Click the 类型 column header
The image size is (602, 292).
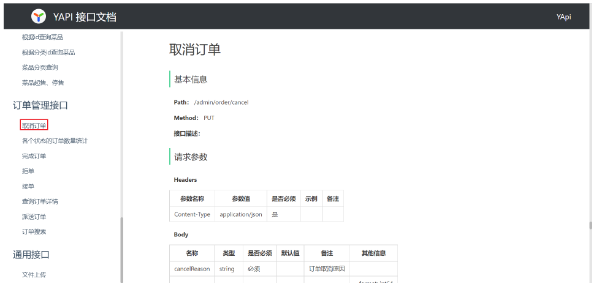(229, 253)
